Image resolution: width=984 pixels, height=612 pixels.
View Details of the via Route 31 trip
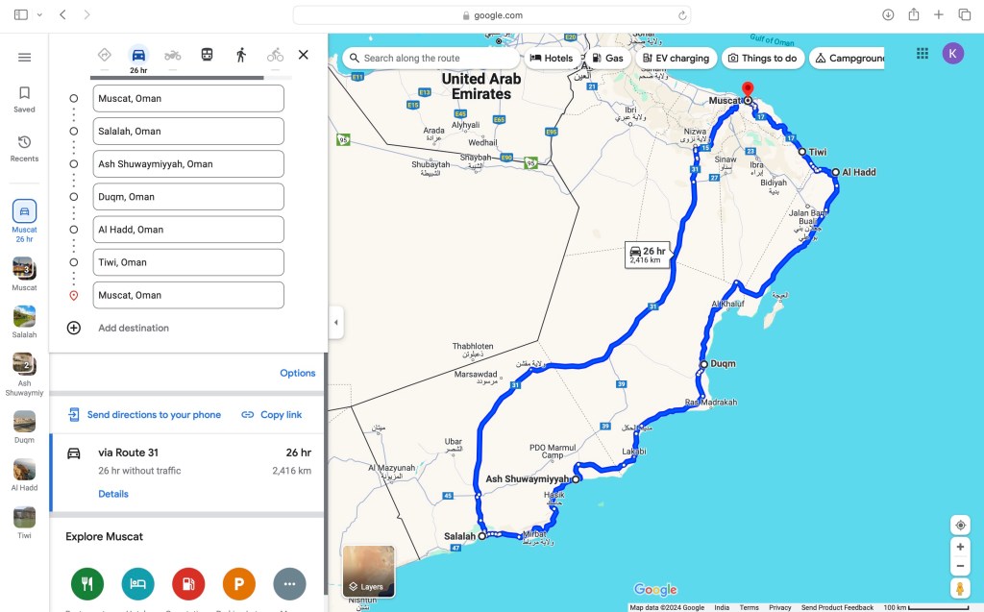113,493
